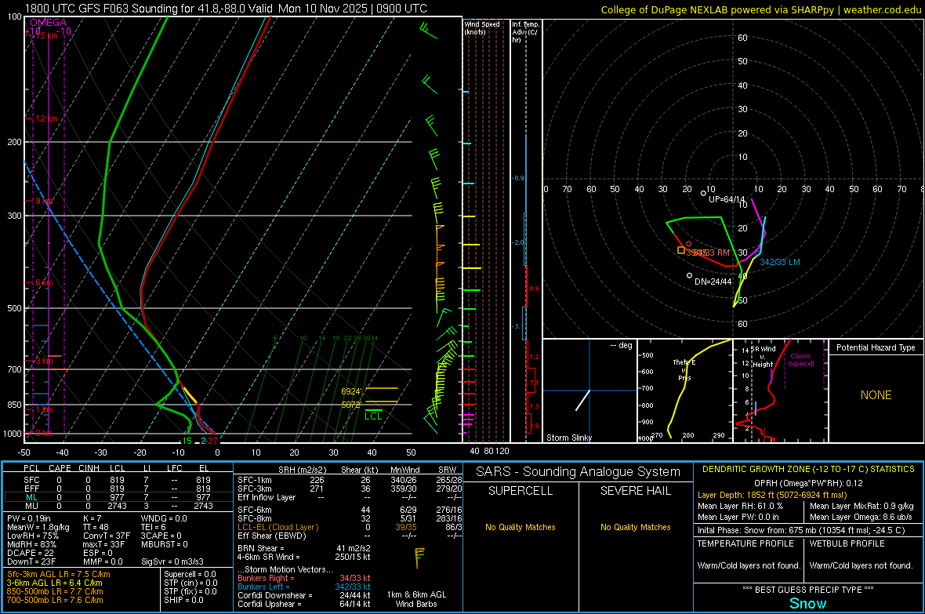Select the SFC parcel row
The height and width of the screenshot is (614, 925).
click(117, 480)
